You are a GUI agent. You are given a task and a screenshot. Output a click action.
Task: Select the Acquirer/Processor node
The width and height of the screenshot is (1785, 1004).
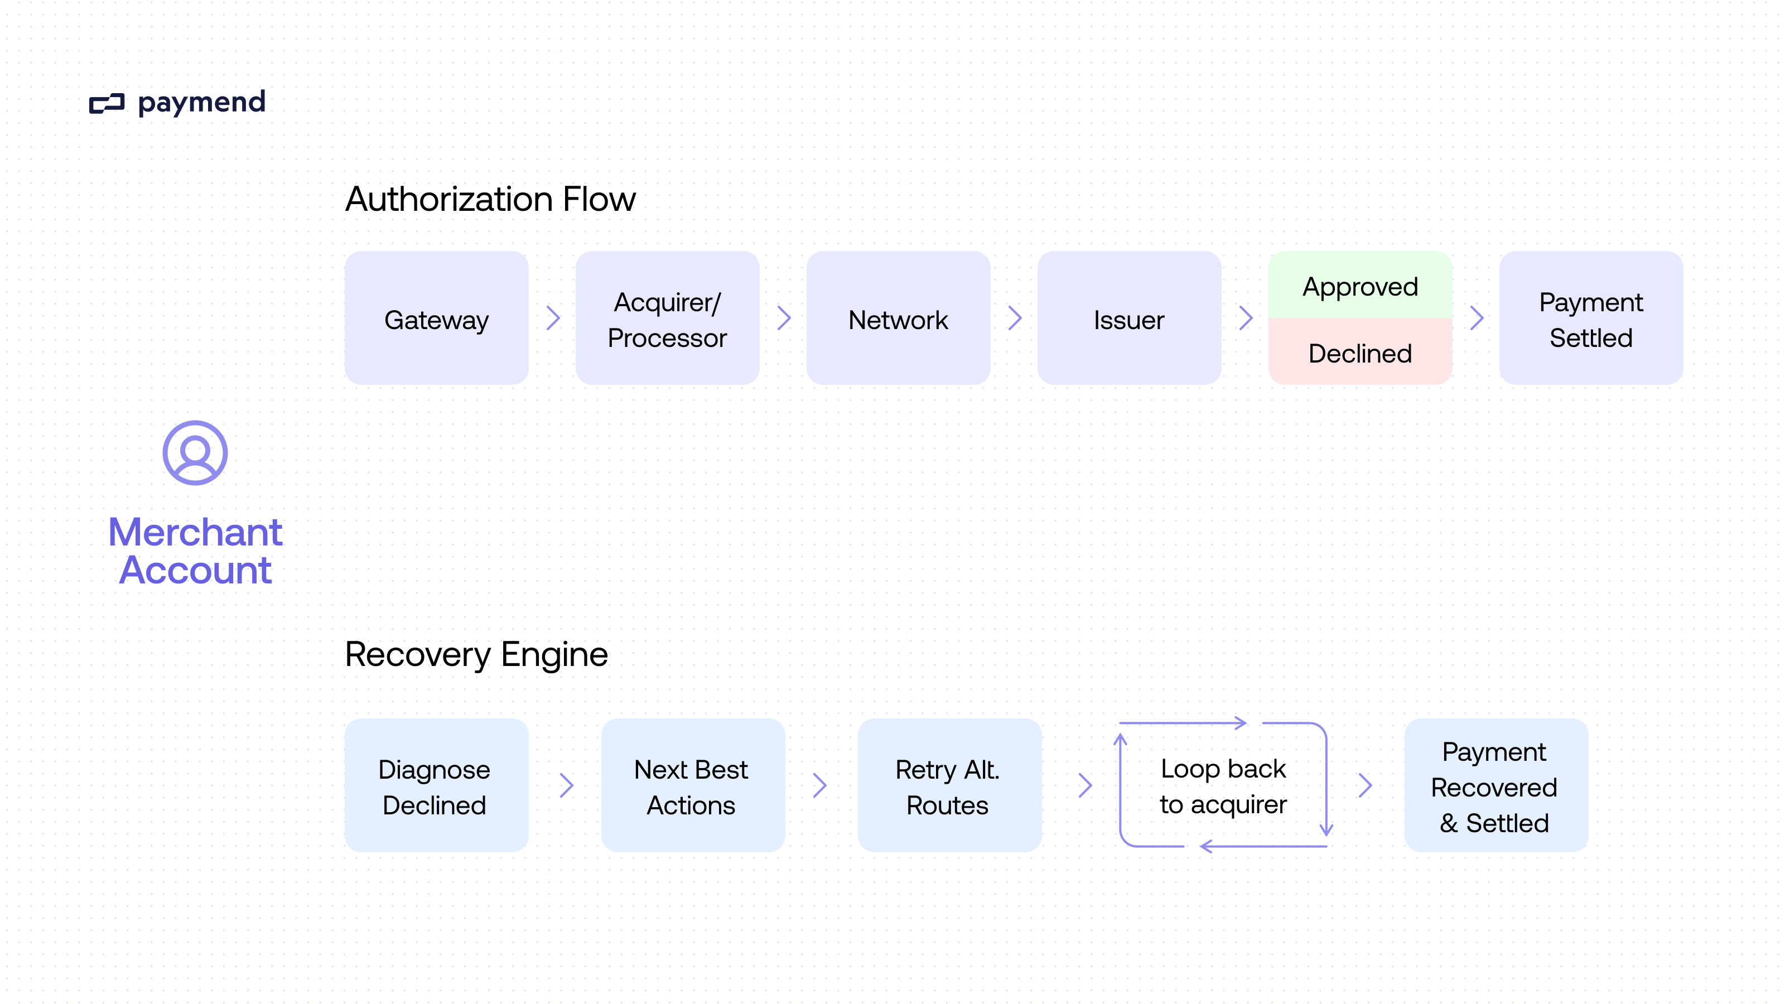point(667,320)
